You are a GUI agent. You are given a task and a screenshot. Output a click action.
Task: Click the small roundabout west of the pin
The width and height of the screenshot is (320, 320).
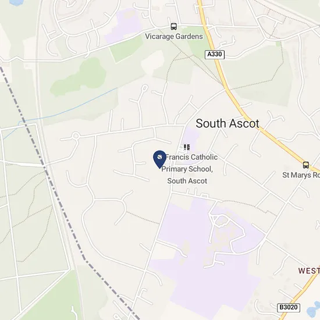tap(76, 136)
